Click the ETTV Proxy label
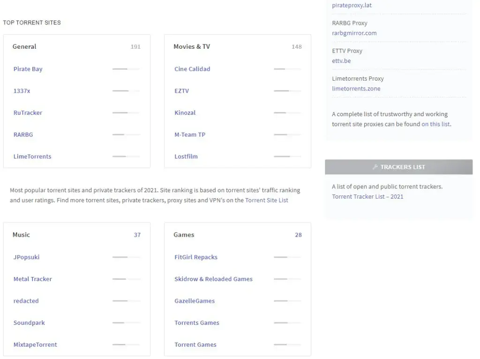Image resolution: width=480 pixels, height=359 pixels. [x=347, y=51]
